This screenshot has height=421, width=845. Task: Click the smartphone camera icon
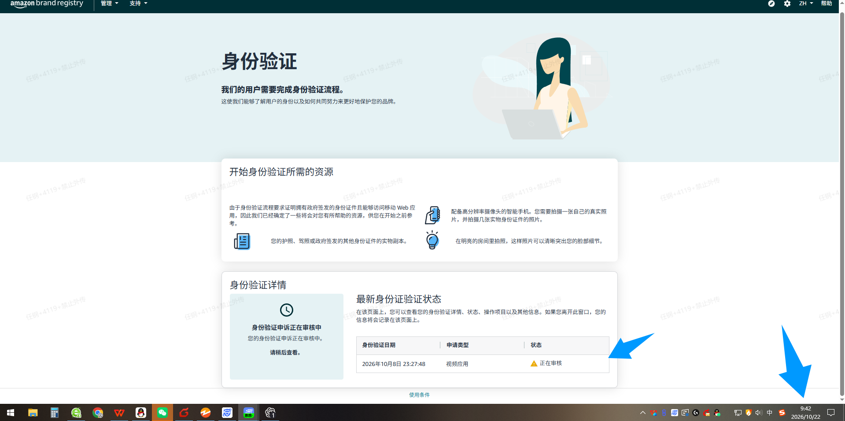pyautogui.click(x=432, y=215)
